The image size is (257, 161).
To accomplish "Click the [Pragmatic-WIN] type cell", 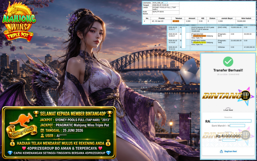I will coord(222,42).
